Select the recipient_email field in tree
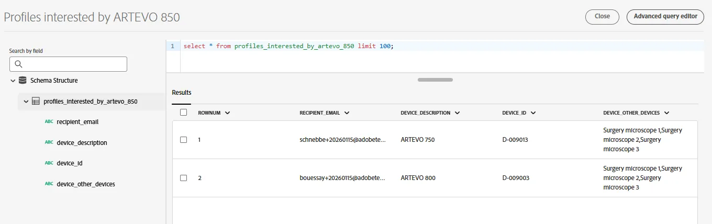This screenshot has height=224, width=712. (77, 122)
